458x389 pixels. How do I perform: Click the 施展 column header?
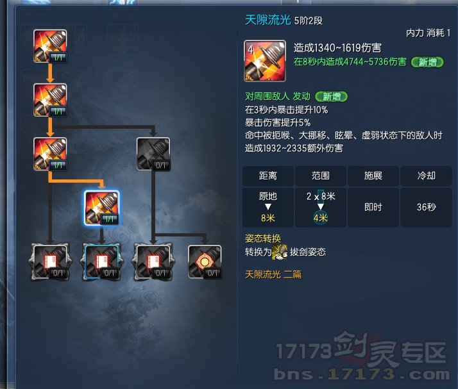[x=373, y=176]
